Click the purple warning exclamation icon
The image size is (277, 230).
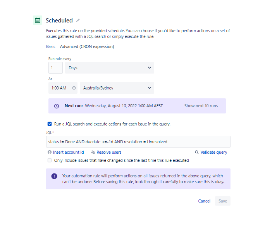click(x=55, y=176)
